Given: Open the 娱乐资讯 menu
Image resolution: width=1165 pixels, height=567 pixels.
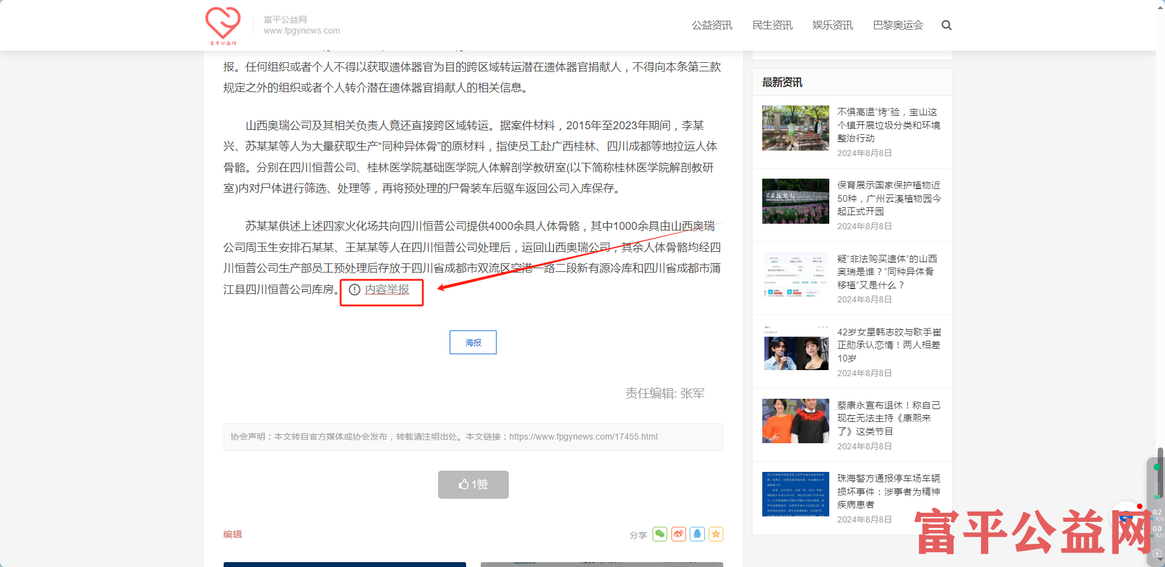Looking at the screenshot, I should pos(832,26).
